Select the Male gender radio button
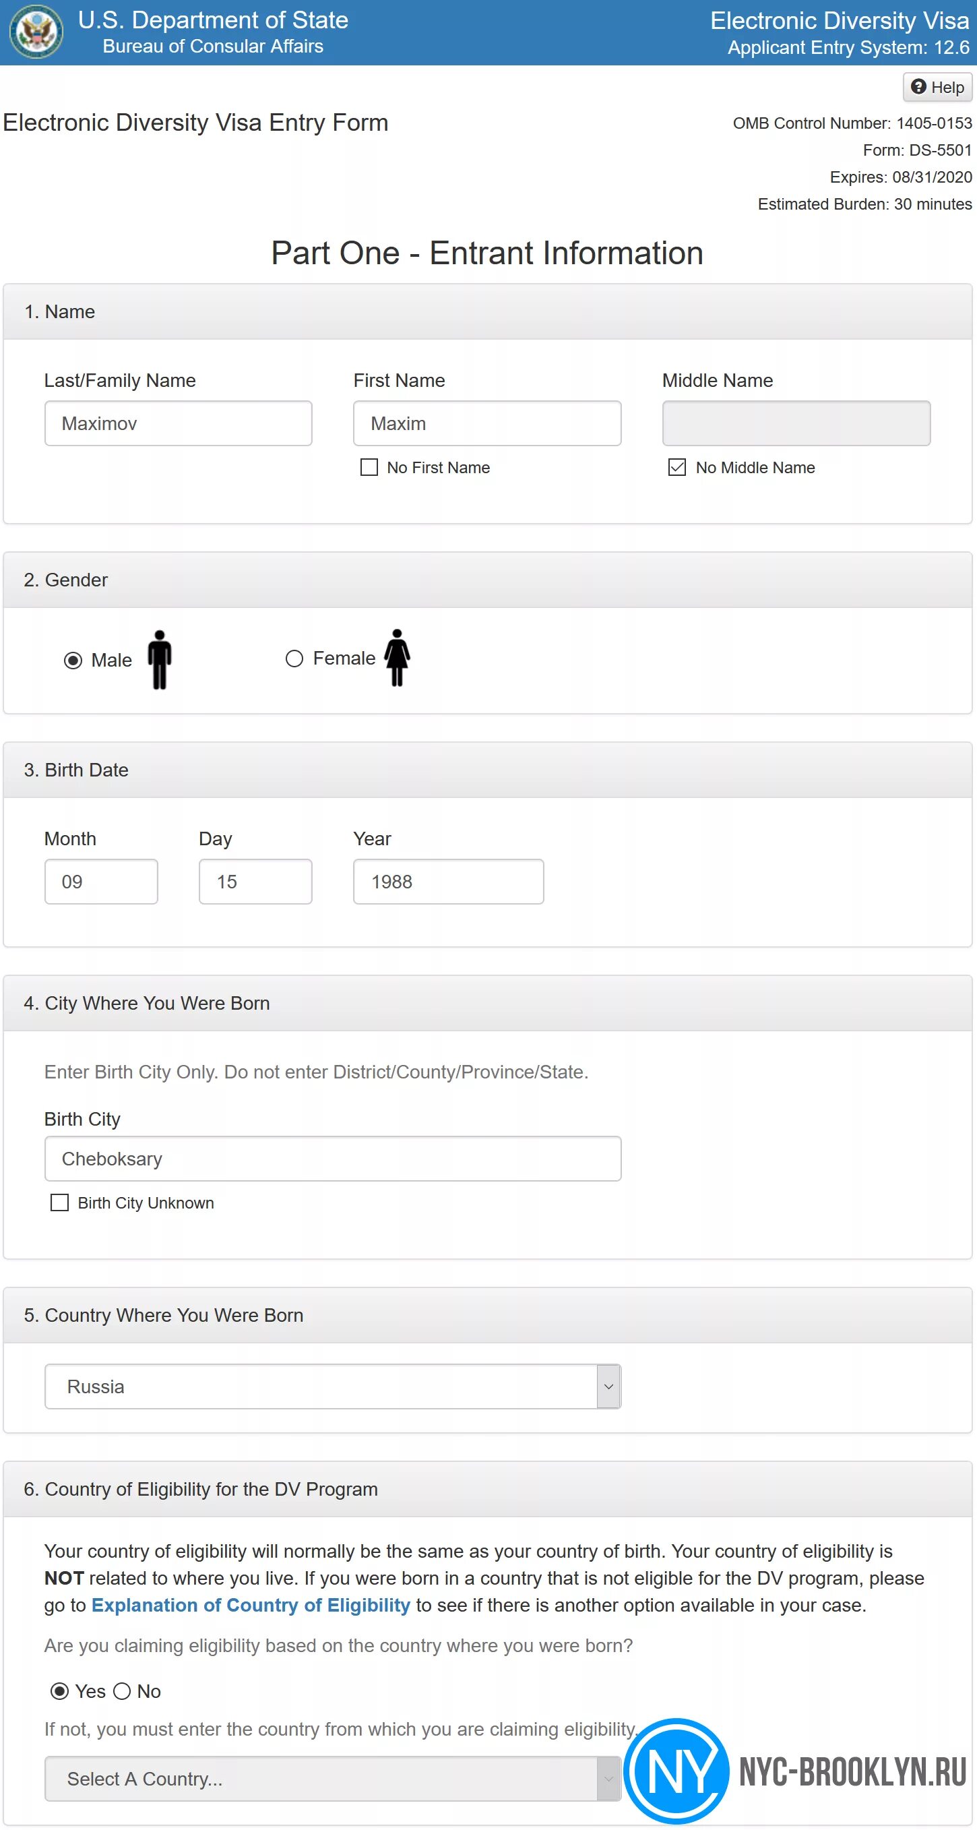Viewport: 977px width, 1830px height. [73, 661]
